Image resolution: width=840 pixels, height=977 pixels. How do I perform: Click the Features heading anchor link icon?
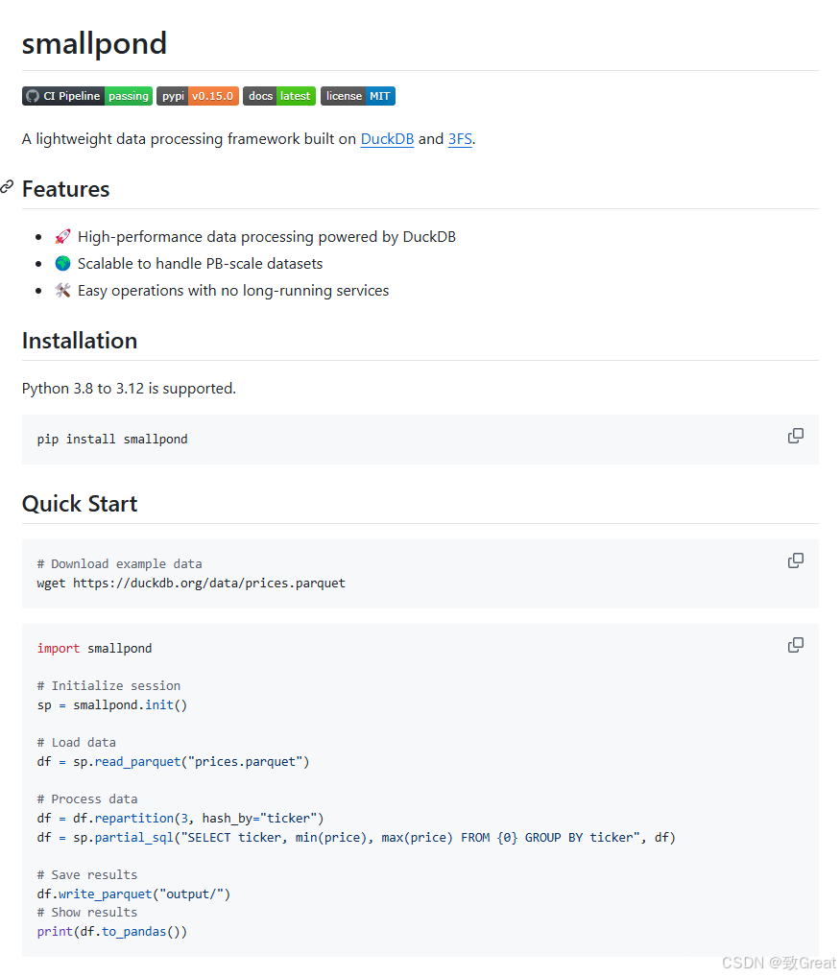(8, 187)
